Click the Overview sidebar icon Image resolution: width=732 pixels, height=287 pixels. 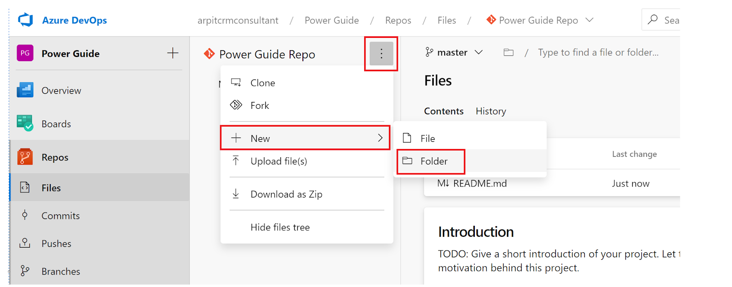[25, 90]
